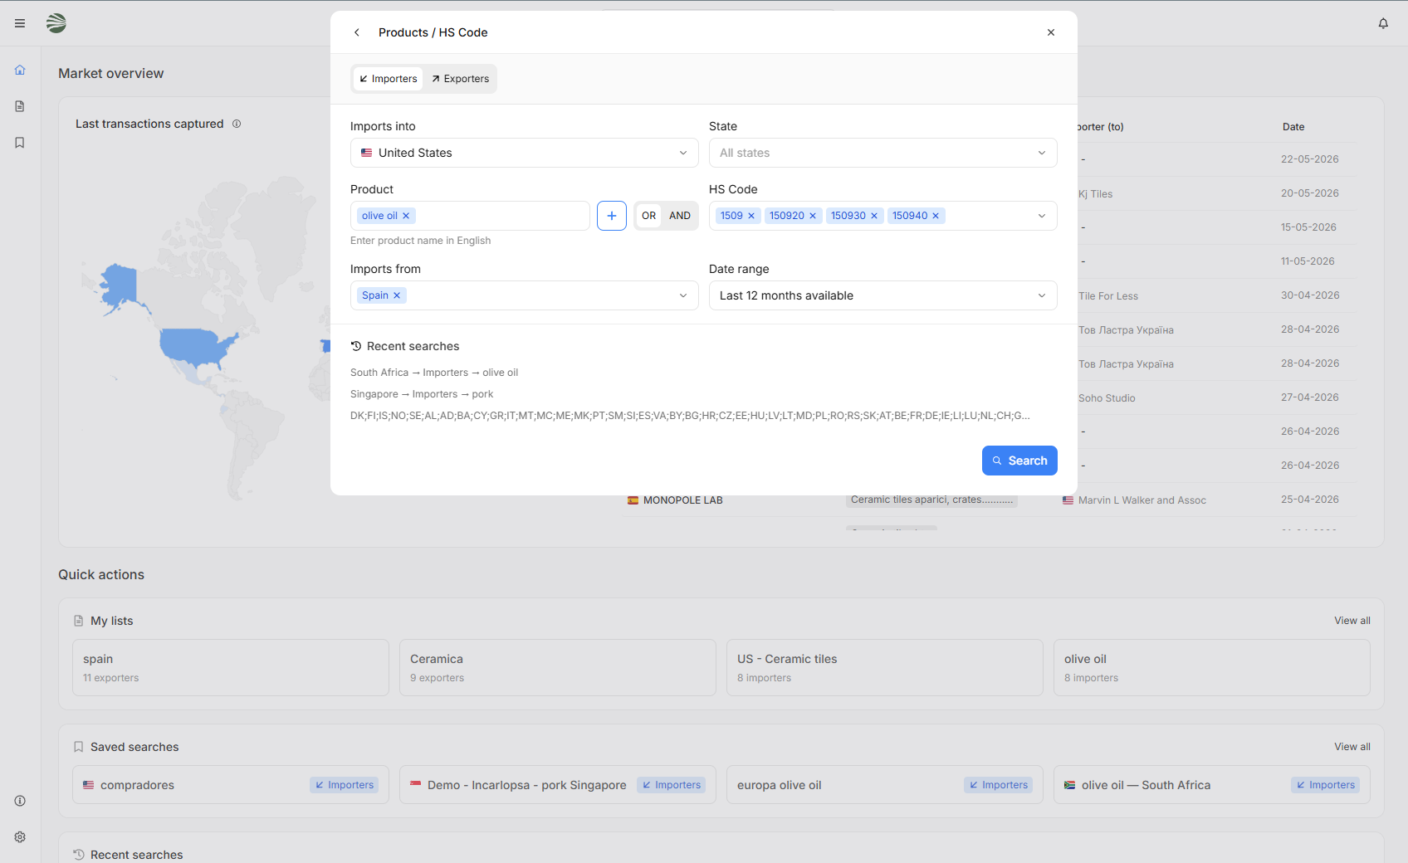Image resolution: width=1408 pixels, height=863 pixels.
Task: Open the olive oil list card
Action: 1212,667
